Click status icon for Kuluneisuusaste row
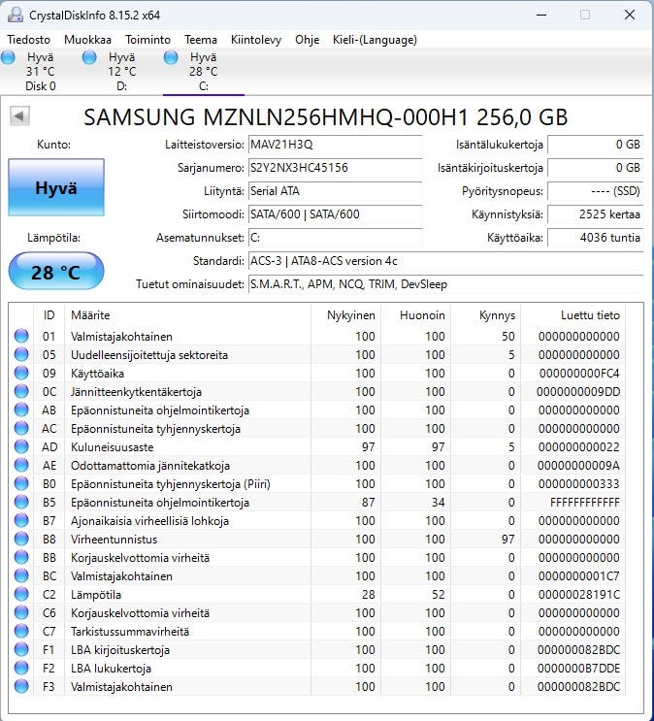This screenshot has height=721, width=654. [21, 447]
